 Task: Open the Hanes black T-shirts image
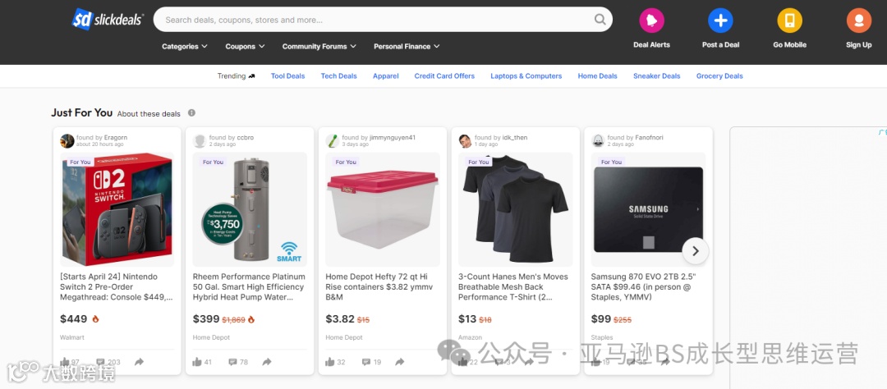[515, 209]
